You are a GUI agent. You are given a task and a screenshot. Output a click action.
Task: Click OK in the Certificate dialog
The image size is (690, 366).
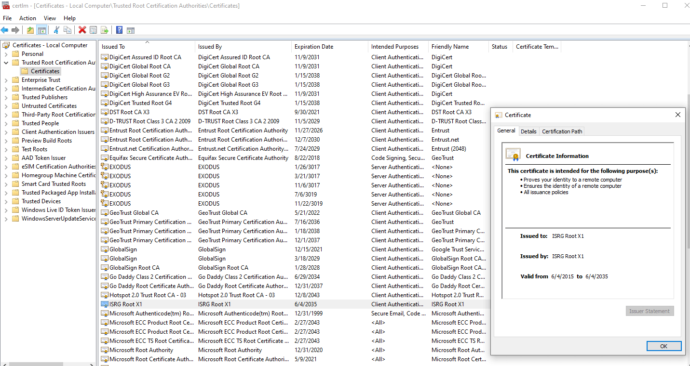tap(663, 346)
